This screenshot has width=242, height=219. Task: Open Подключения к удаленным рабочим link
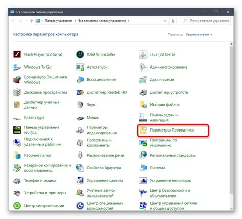[42, 142]
